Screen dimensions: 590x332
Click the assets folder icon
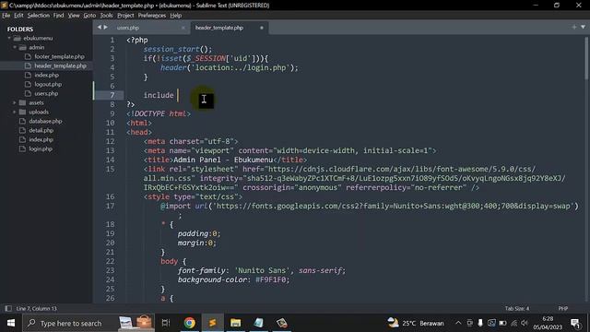[22, 102]
